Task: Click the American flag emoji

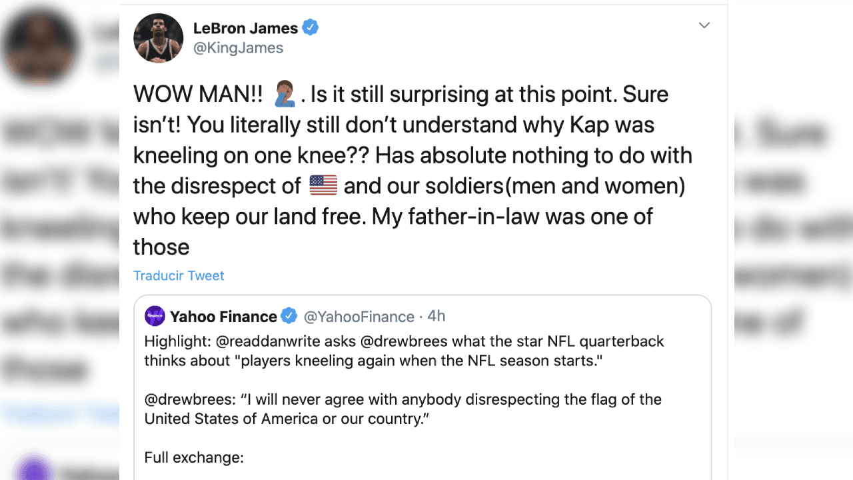Action: pyautogui.click(x=324, y=186)
